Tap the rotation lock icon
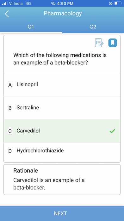This screenshot has height=221, width=124. pos(111,3)
